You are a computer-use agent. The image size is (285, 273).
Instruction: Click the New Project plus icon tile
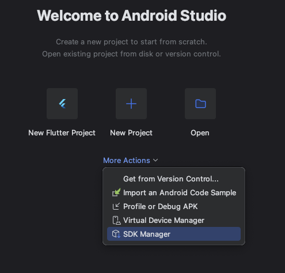pyautogui.click(x=131, y=104)
